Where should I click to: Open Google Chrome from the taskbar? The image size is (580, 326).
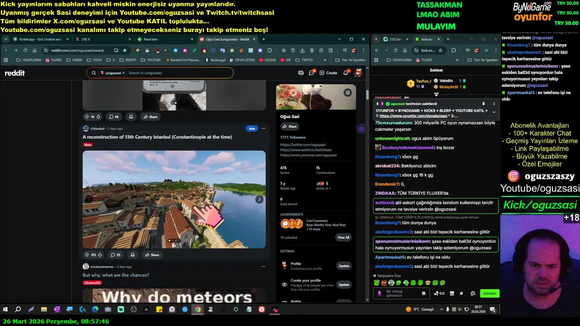[198, 310]
